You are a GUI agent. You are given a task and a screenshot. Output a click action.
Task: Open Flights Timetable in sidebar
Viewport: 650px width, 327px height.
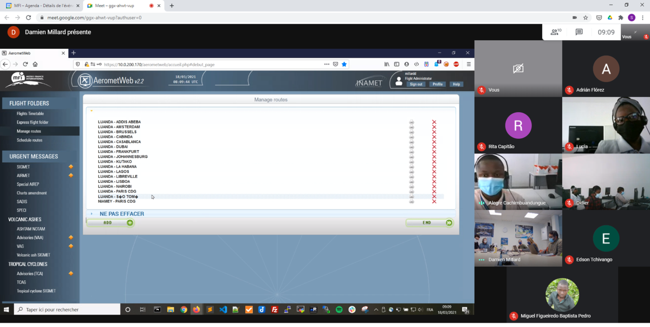point(30,114)
